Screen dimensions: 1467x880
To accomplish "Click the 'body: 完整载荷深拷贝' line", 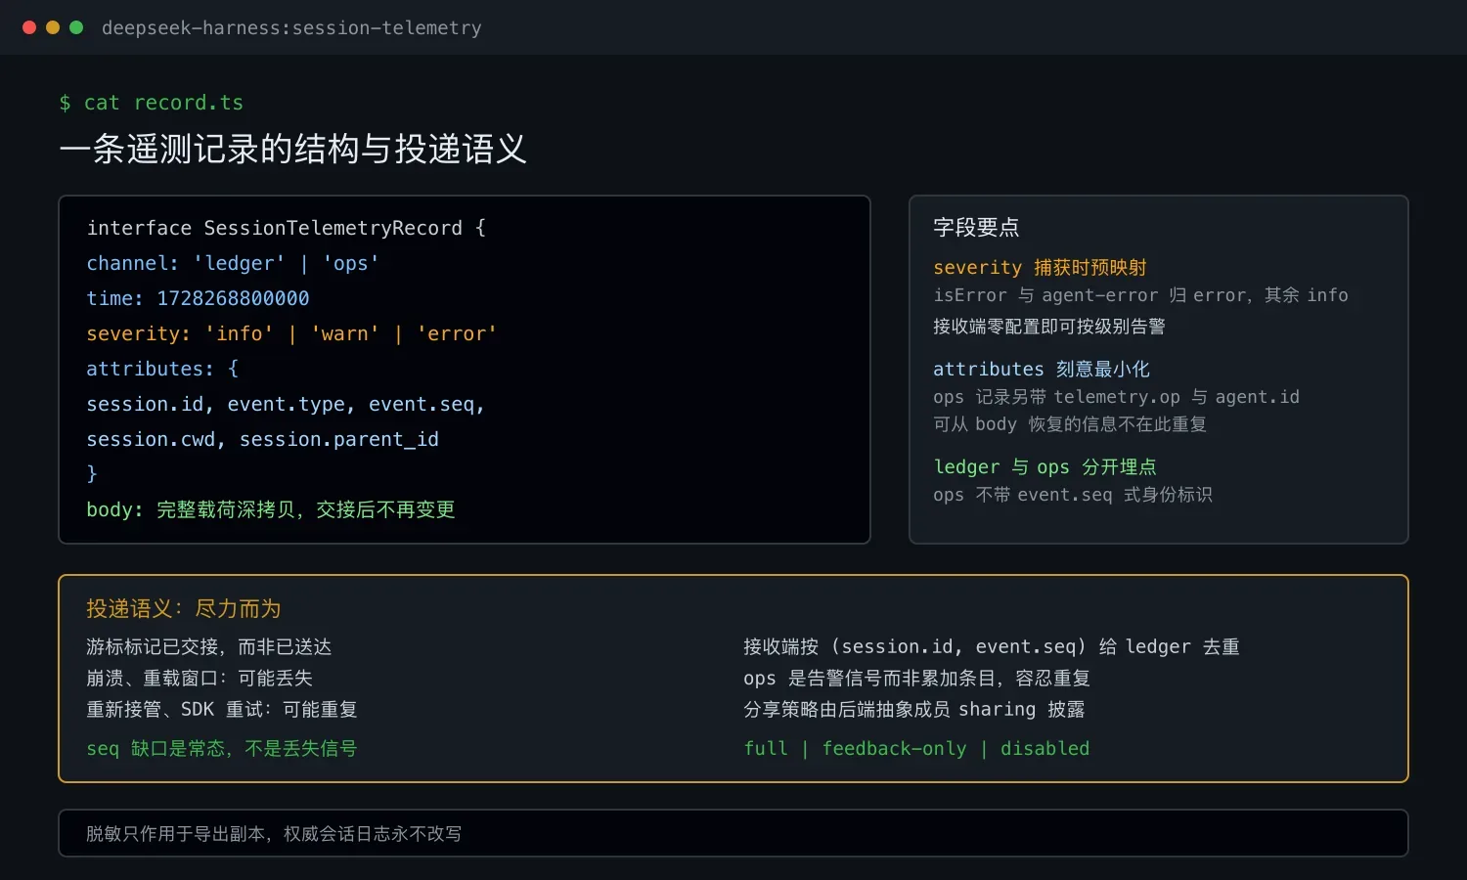I will [271, 509].
